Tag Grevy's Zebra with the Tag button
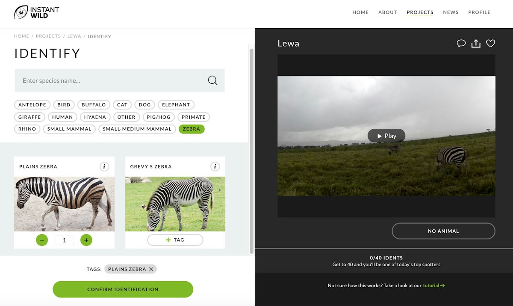Screen dimensions: 513x306 click(175, 240)
